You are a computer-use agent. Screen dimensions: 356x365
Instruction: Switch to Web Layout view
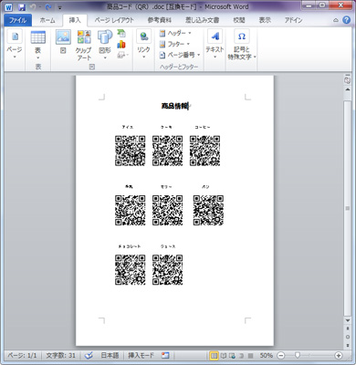[232, 355]
